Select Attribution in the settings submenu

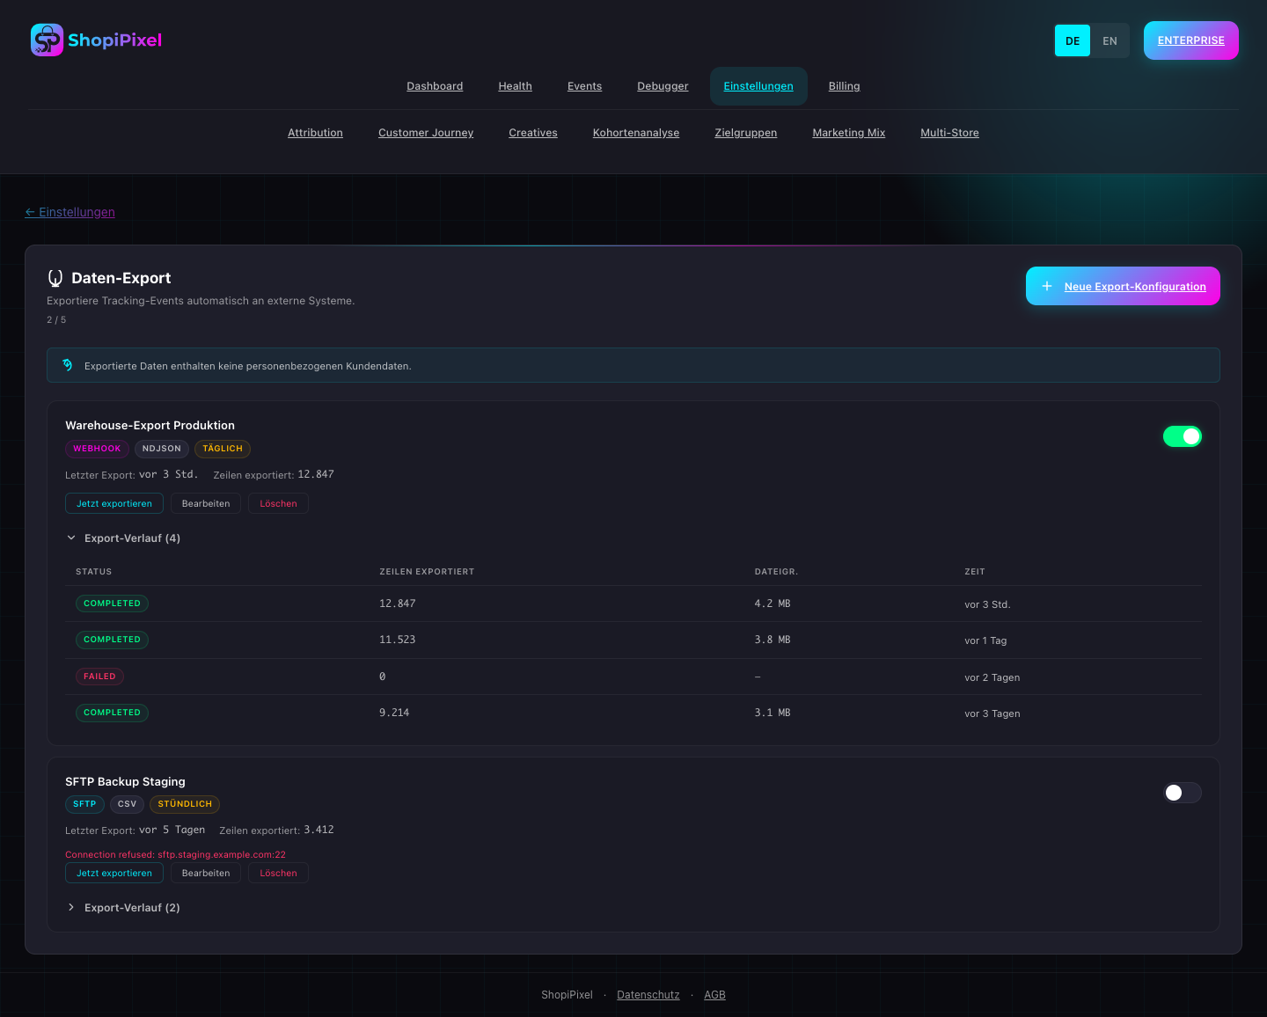[315, 132]
